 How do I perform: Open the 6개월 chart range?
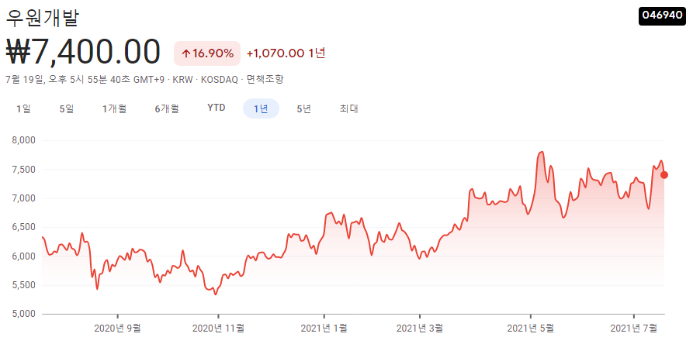pos(167,108)
